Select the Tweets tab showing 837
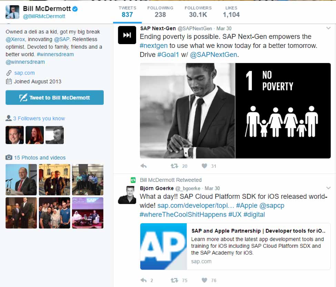Image resolution: width=336 pixels, height=287 pixels. pyautogui.click(x=127, y=12)
